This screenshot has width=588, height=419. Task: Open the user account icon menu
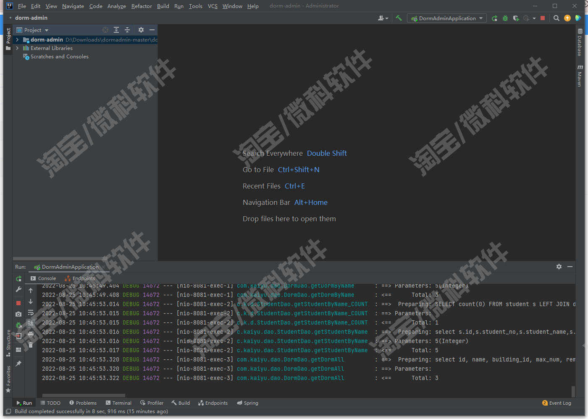point(383,18)
